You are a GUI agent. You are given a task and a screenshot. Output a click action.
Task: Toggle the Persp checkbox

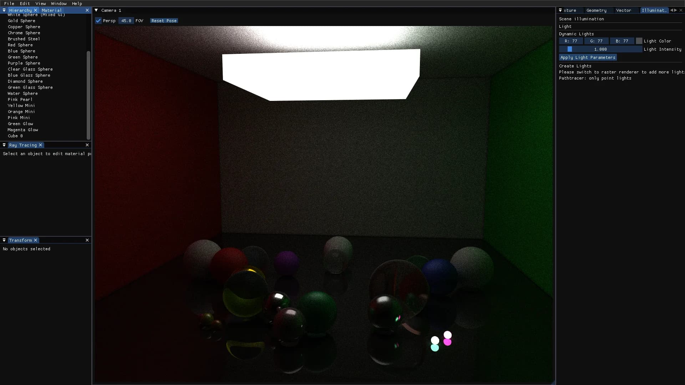point(98,21)
